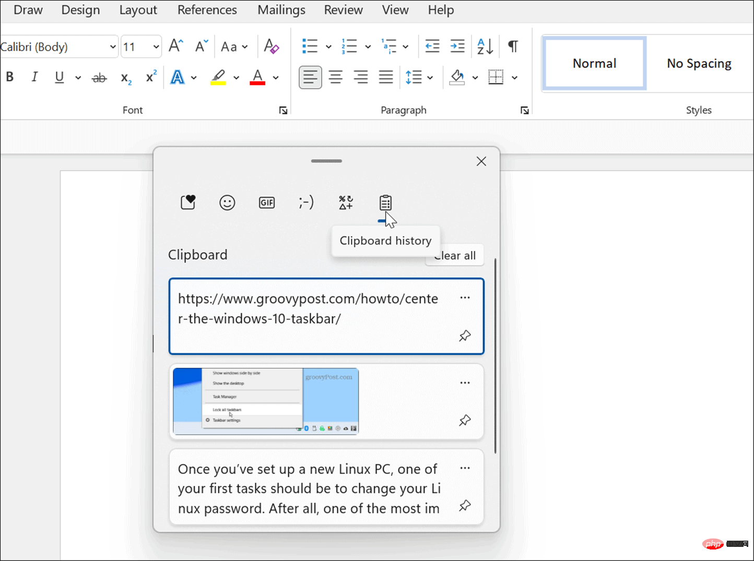Select the Normal style
The image size is (754, 561).
594,63
